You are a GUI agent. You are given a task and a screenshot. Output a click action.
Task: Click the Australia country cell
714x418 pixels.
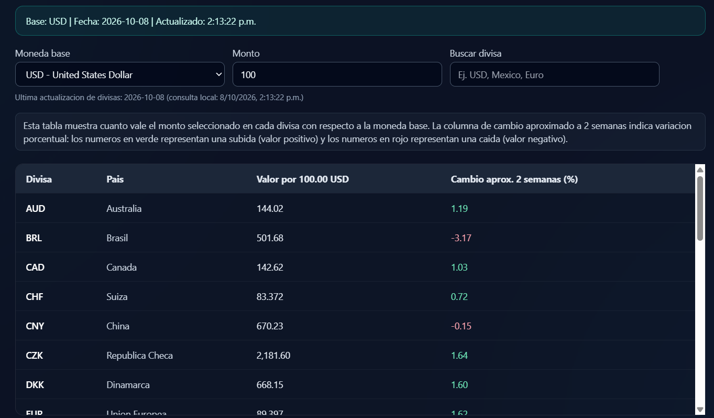124,209
